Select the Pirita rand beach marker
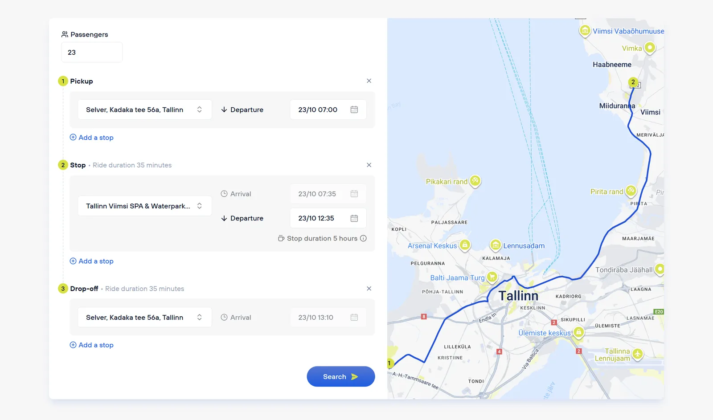 tap(631, 191)
